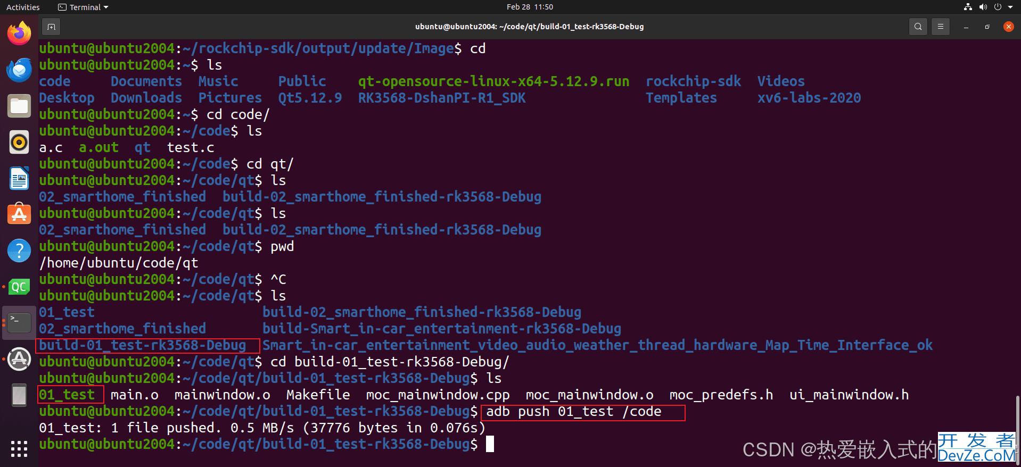Launch Thunderbird mail from the dock
1021x467 pixels.
tap(19, 70)
